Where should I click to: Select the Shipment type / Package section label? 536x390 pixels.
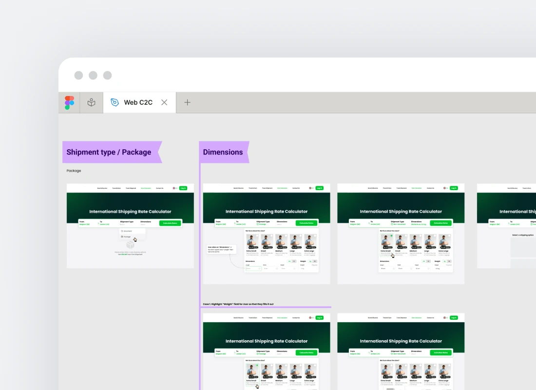(x=109, y=152)
